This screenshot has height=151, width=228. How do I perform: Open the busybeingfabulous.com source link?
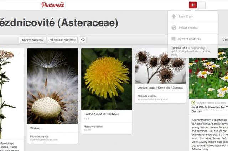click(44, 140)
